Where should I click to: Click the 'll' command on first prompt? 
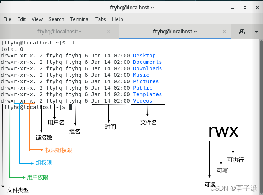coord(72,43)
